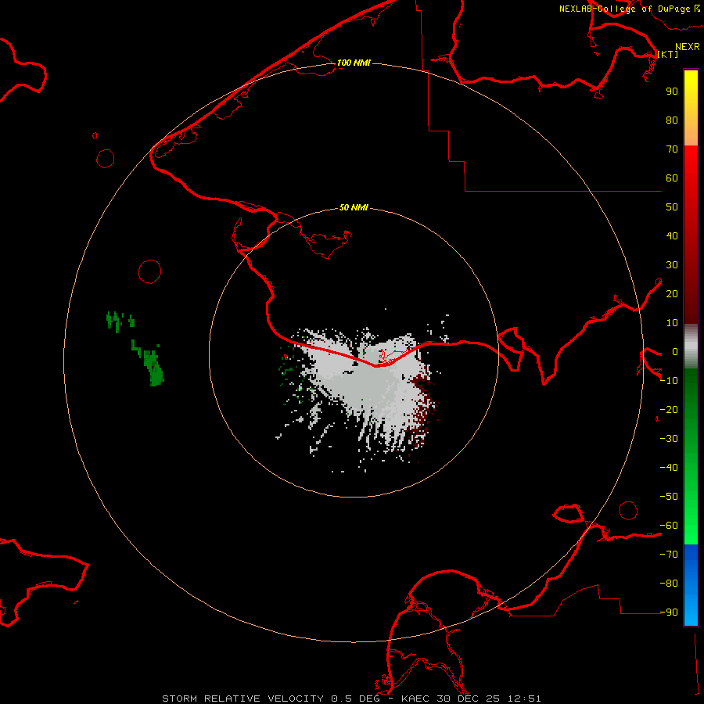704x704 pixels.
Task: Select the 20 knot scale label
Action: (672, 293)
